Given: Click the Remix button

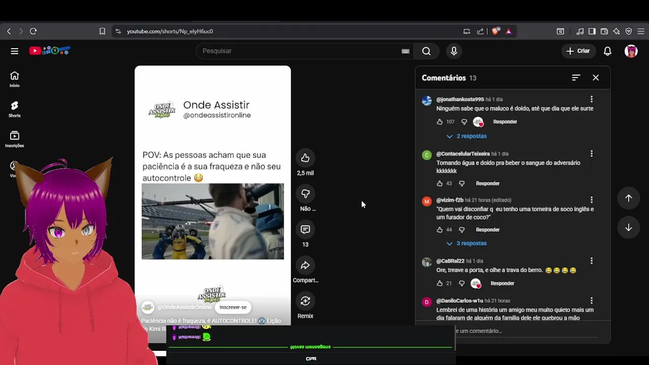Looking at the screenshot, I should pyautogui.click(x=305, y=301).
